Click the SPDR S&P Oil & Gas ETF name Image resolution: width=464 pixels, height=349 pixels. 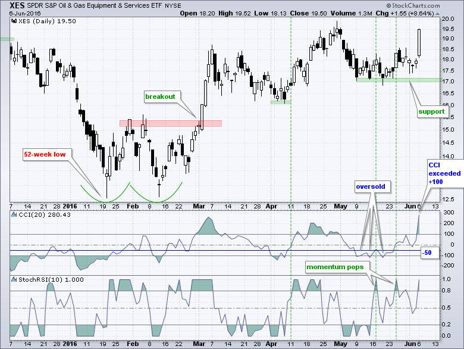(x=95, y=5)
